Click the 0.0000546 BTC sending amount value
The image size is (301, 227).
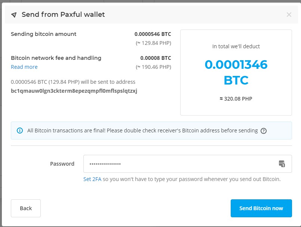click(x=153, y=34)
